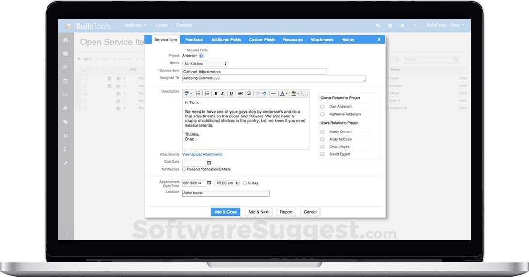Check the Katherine Anderson client checkbox
The image size is (529, 277).
(322, 114)
